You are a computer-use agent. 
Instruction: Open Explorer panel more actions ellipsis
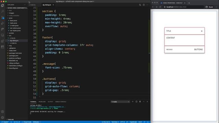[x=25, y=5]
